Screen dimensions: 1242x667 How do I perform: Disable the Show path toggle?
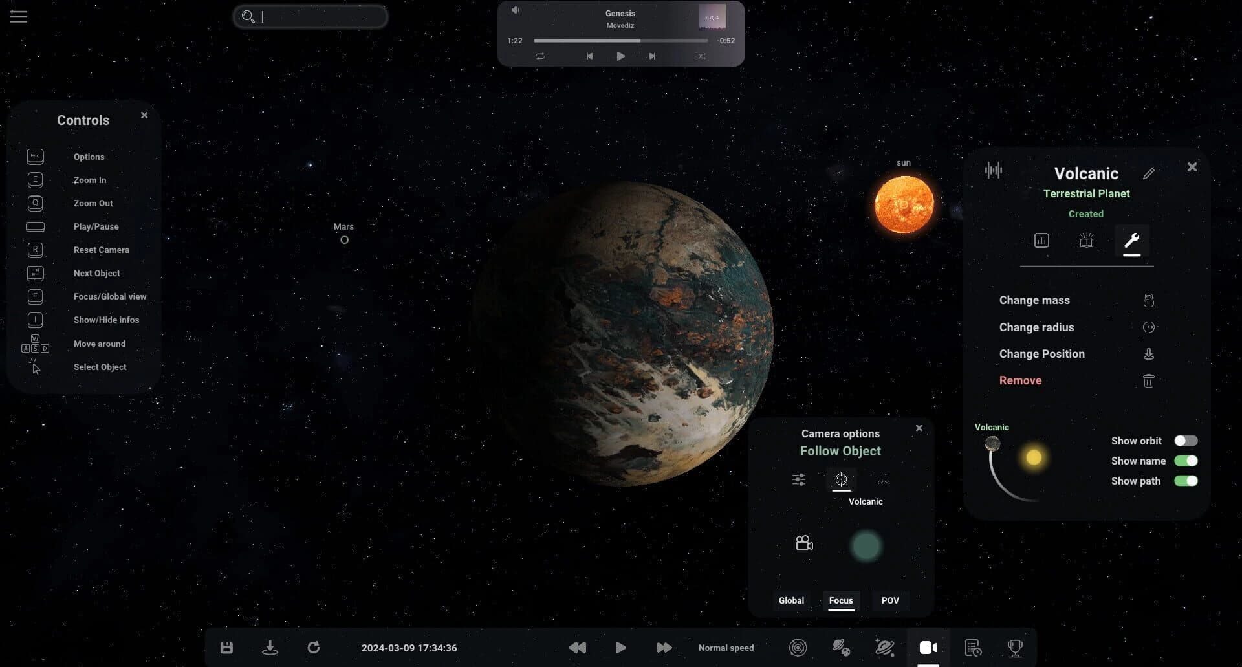pyautogui.click(x=1186, y=481)
